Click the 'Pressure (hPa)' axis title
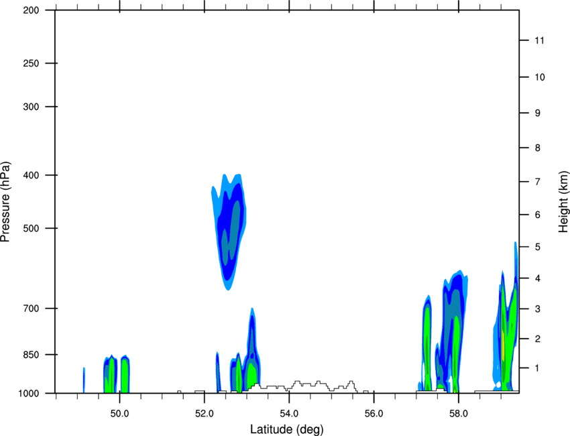Screen dimensions: 570x436 coord(5,201)
